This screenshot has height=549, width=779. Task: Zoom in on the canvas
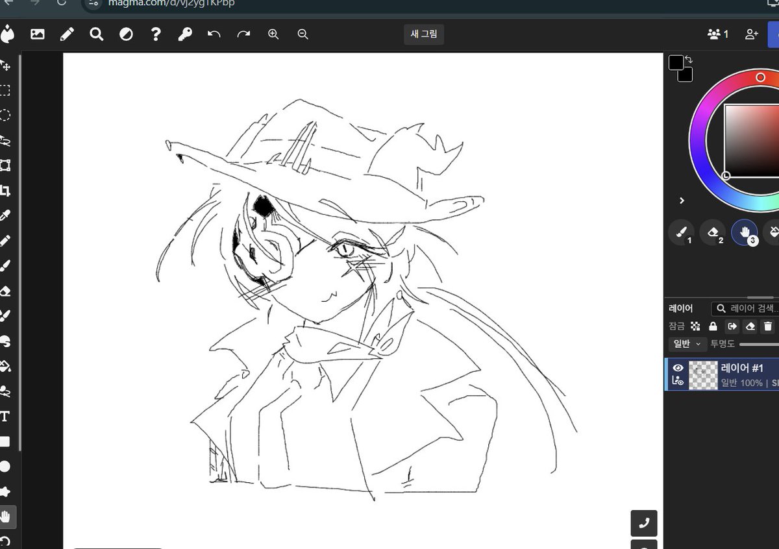(x=273, y=34)
